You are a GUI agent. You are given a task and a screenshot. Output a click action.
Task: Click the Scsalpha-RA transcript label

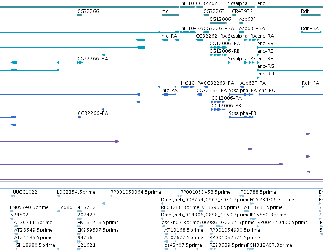[243, 36]
